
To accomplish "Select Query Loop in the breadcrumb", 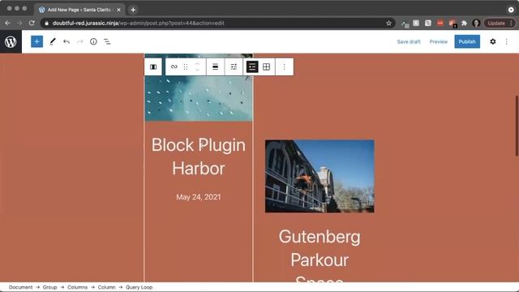I will tap(139, 287).
